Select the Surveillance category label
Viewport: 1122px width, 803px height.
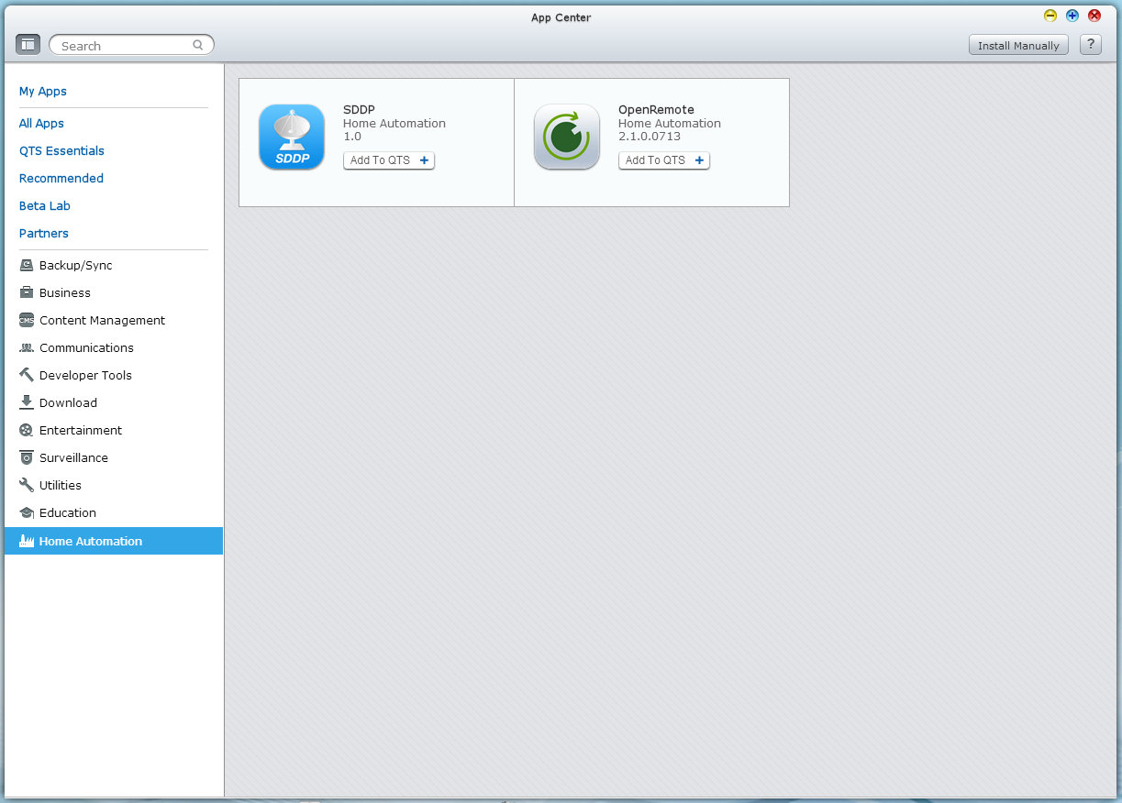[x=73, y=457]
